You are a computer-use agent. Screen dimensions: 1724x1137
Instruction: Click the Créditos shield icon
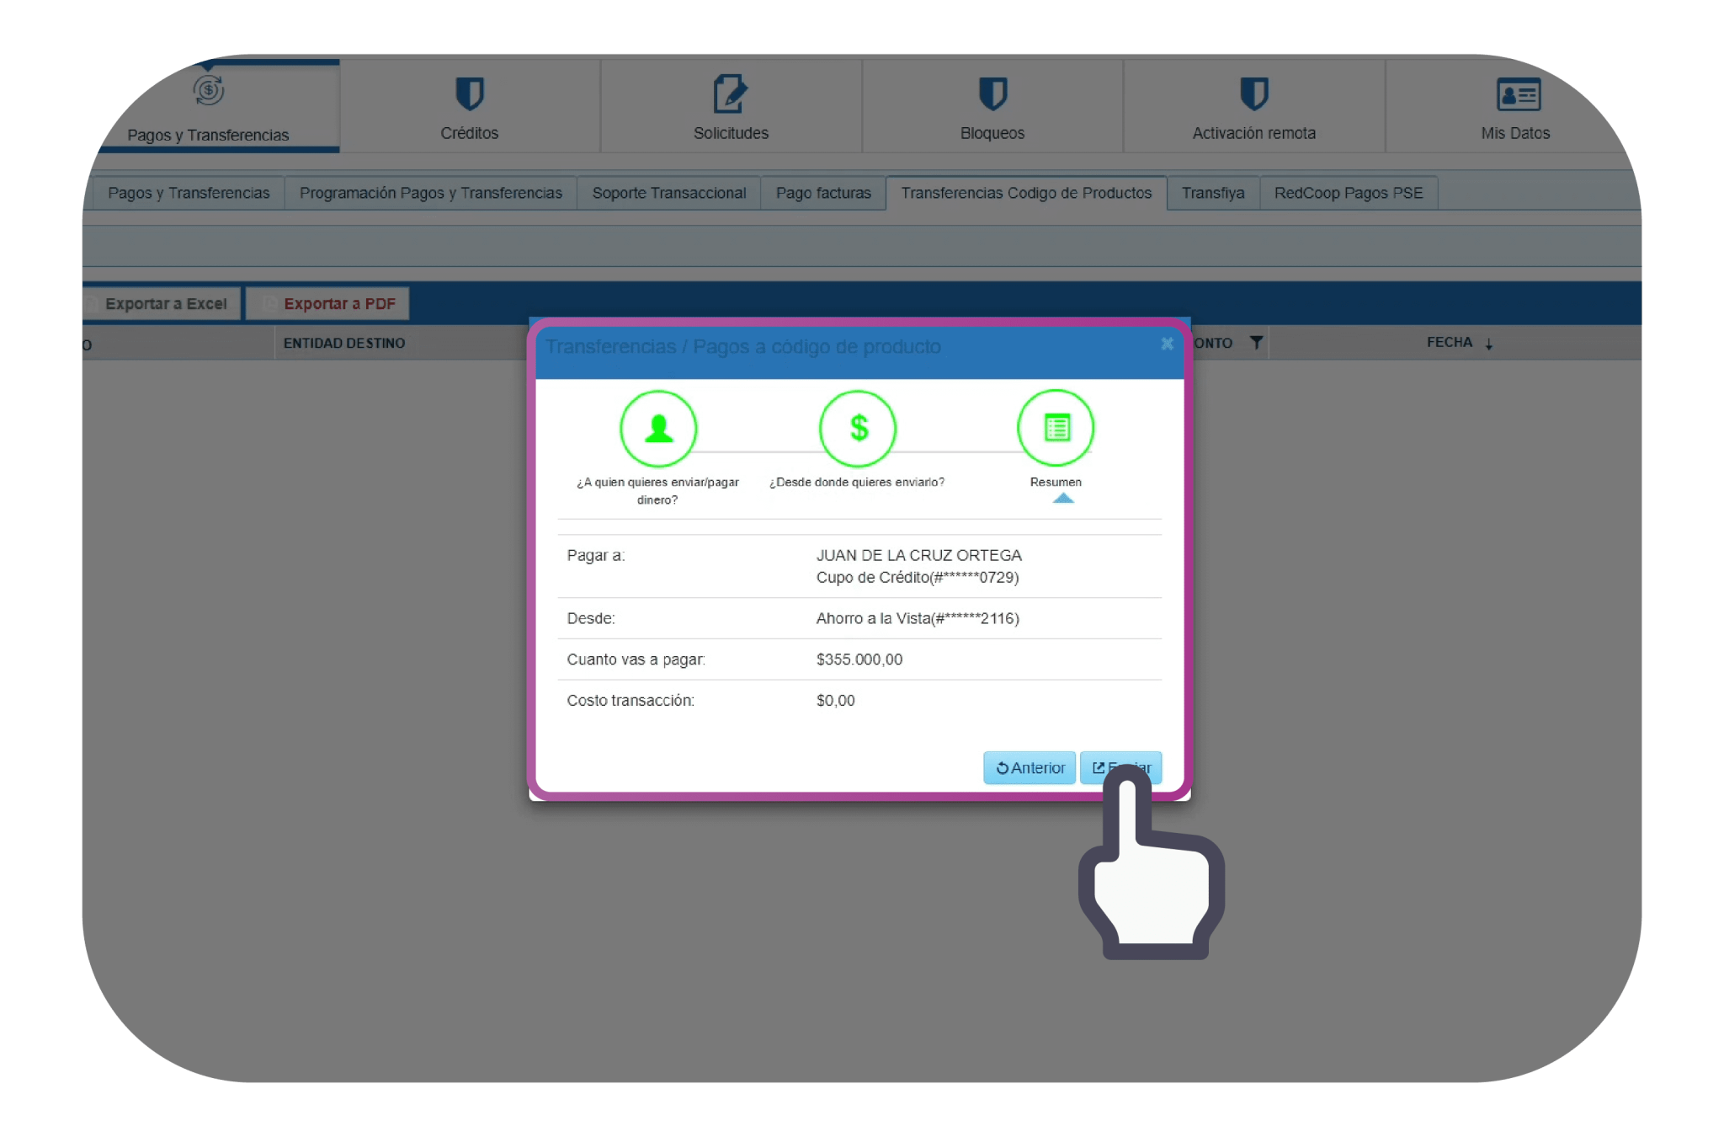(469, 93)
